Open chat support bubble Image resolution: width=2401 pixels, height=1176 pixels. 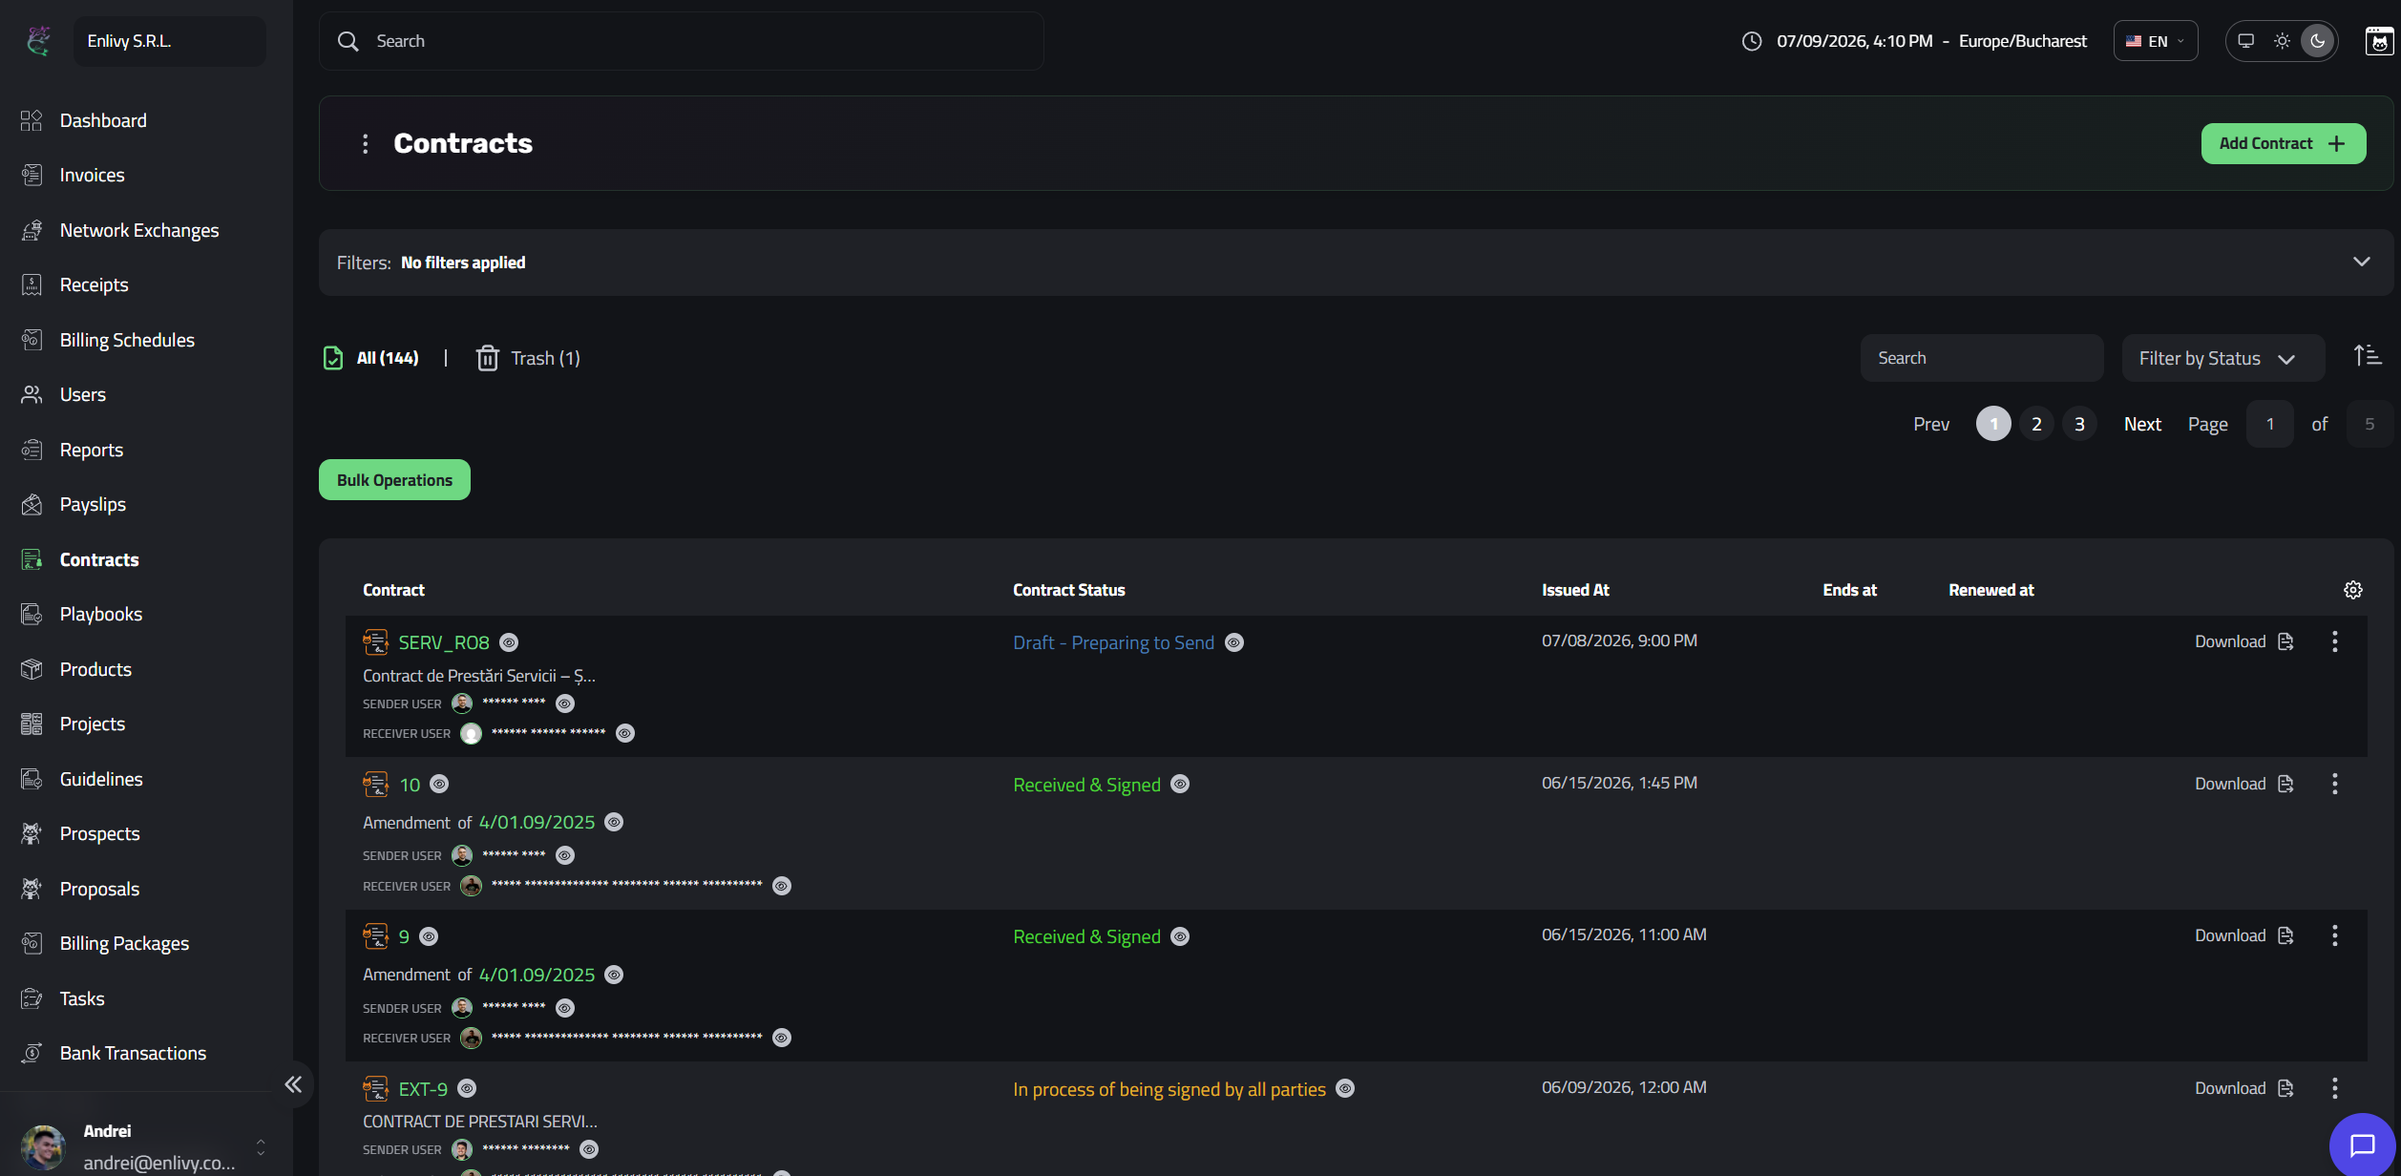pyautogui.click(x=2362, y=1144)
